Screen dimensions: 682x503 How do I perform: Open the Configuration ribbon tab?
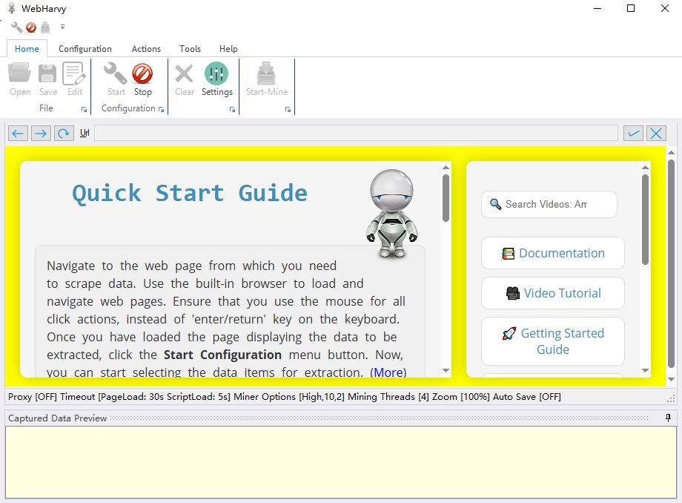click(x=85, y=49)
